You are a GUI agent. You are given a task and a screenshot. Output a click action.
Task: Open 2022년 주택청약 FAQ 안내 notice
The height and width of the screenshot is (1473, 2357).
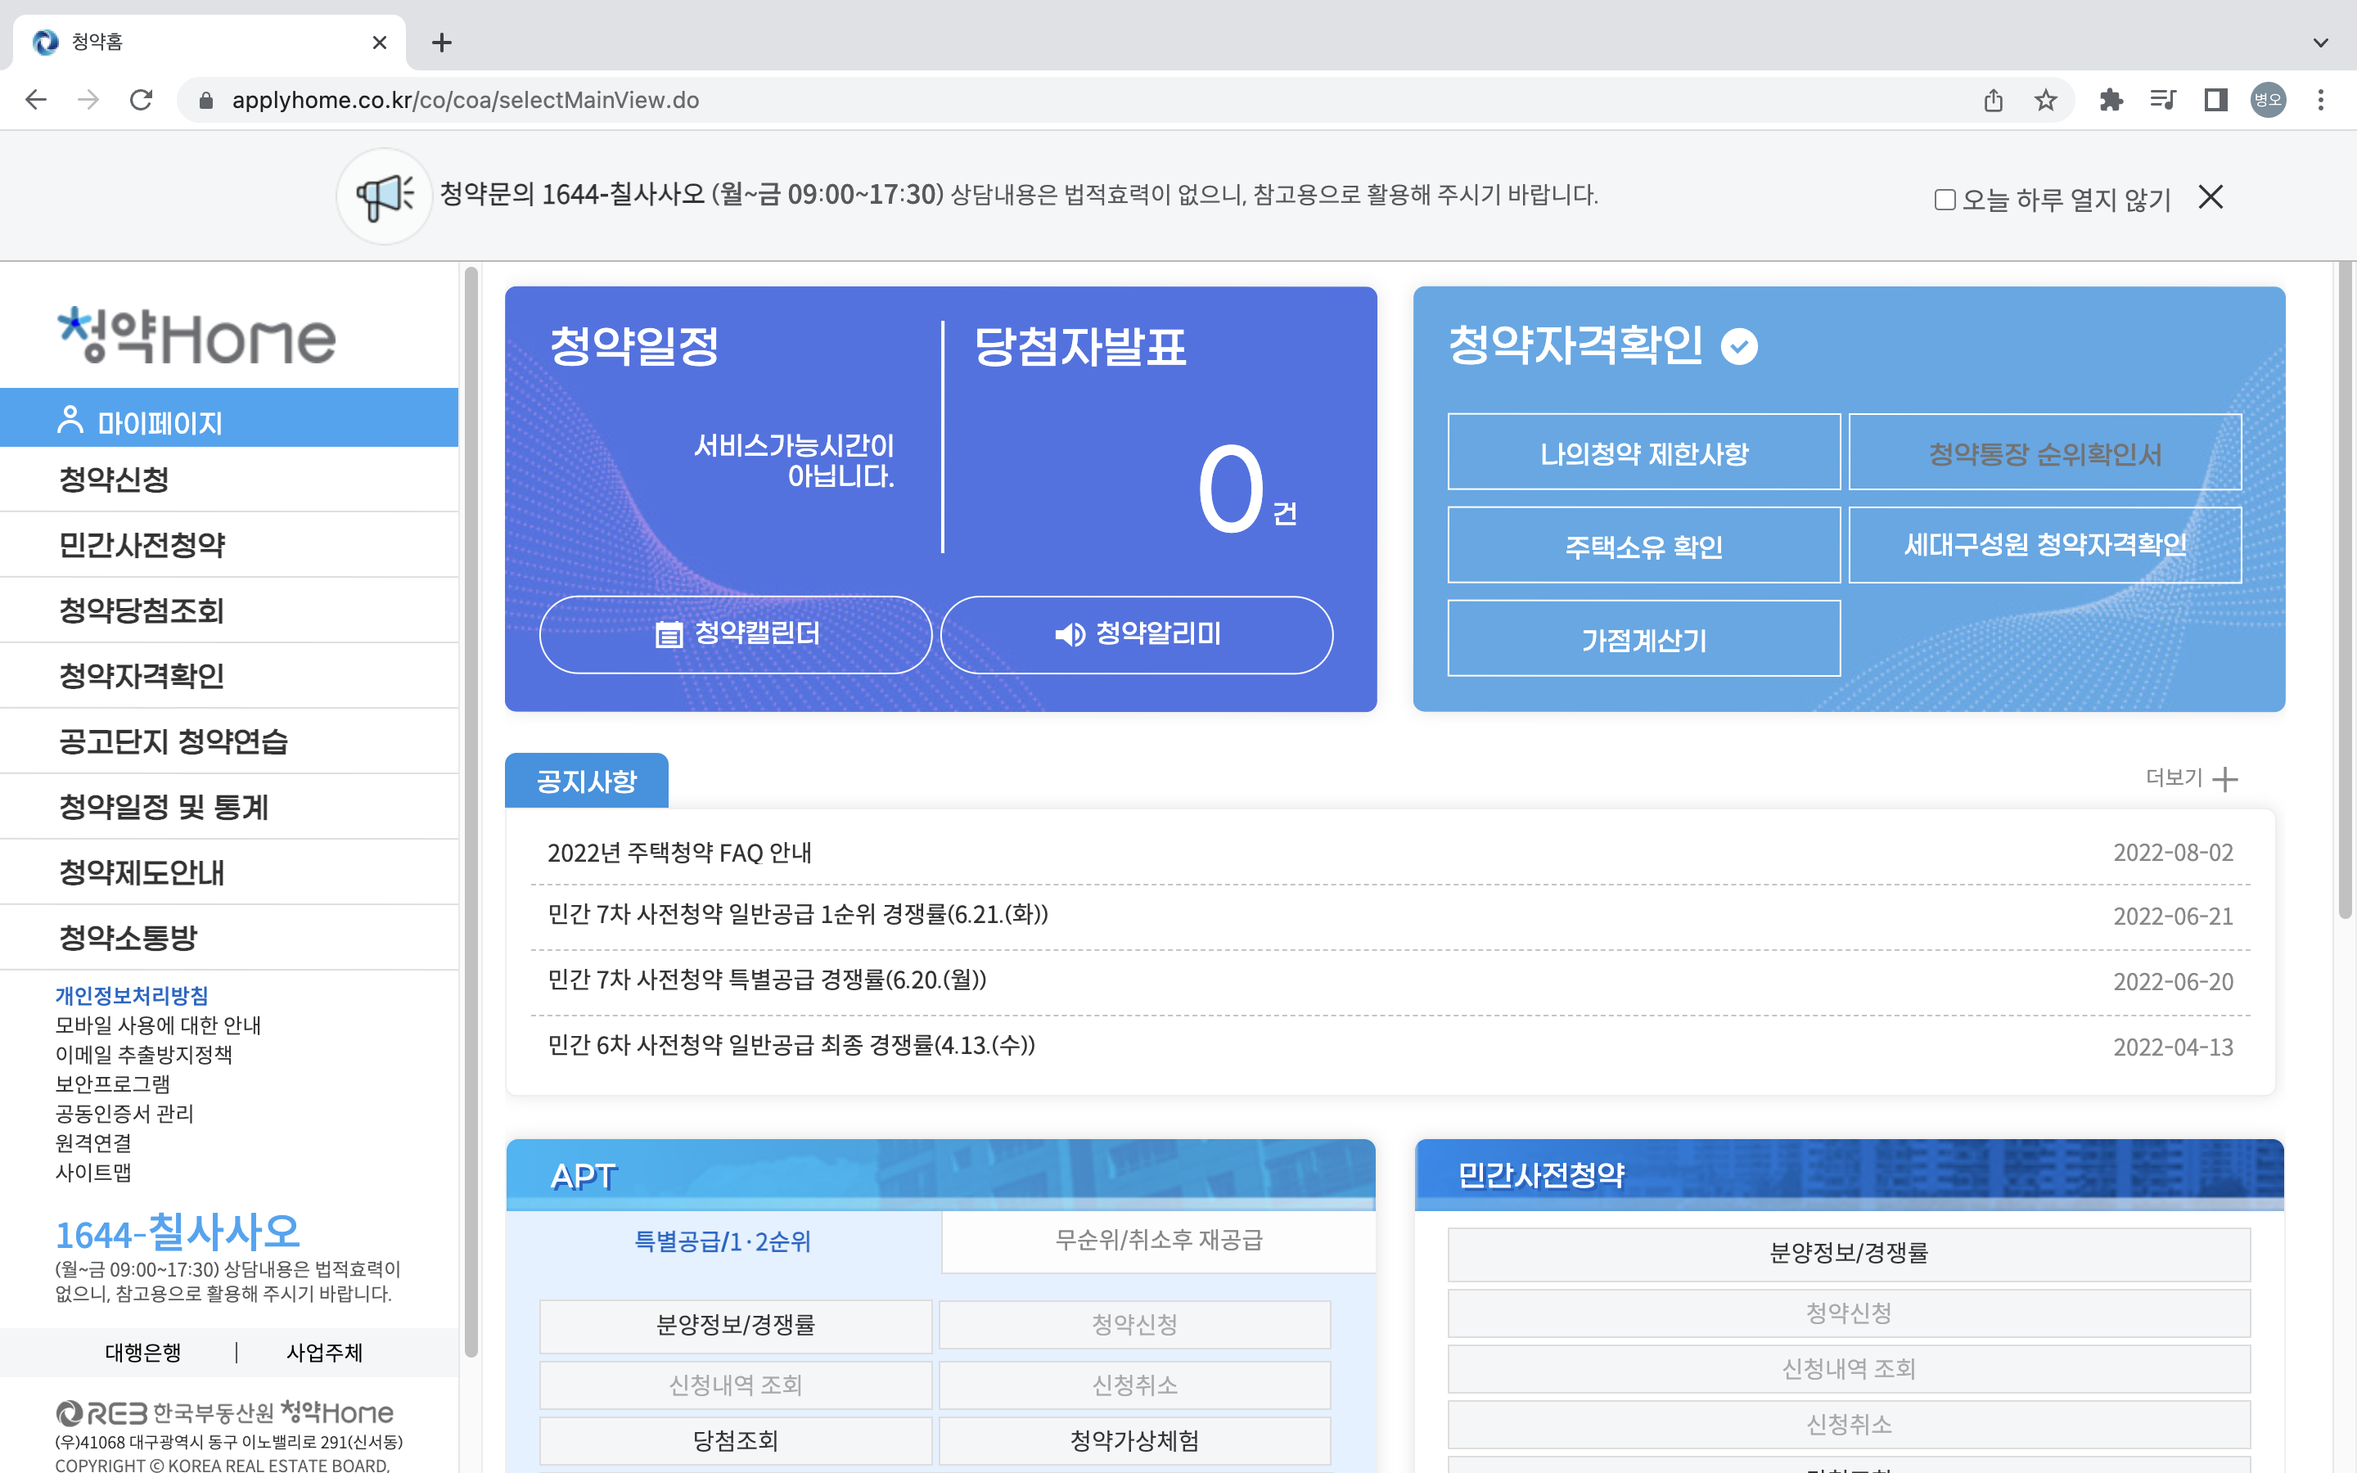click(678, 853)
